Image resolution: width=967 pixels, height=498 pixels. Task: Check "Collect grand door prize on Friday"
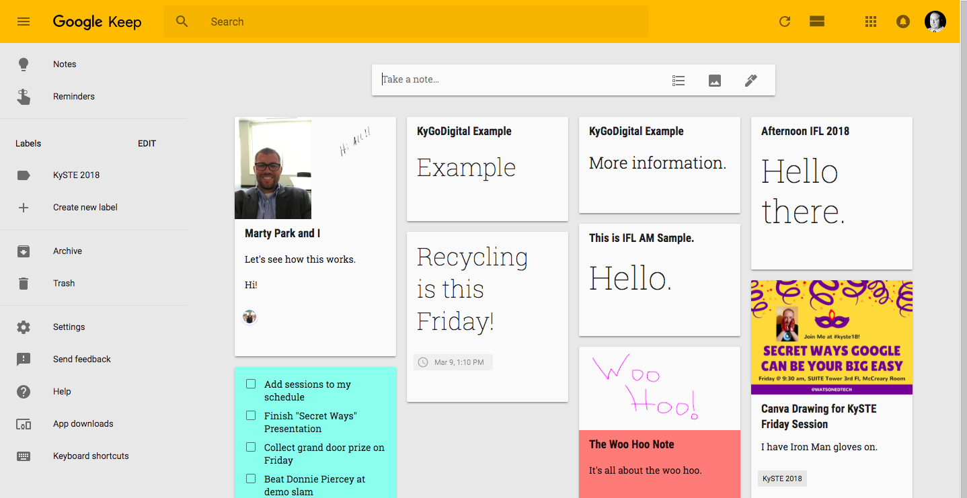point(251,448)
